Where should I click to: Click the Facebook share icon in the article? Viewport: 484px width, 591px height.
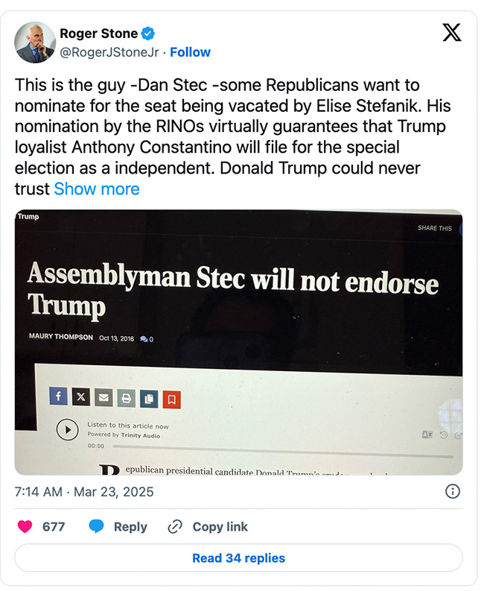point(58,398)
